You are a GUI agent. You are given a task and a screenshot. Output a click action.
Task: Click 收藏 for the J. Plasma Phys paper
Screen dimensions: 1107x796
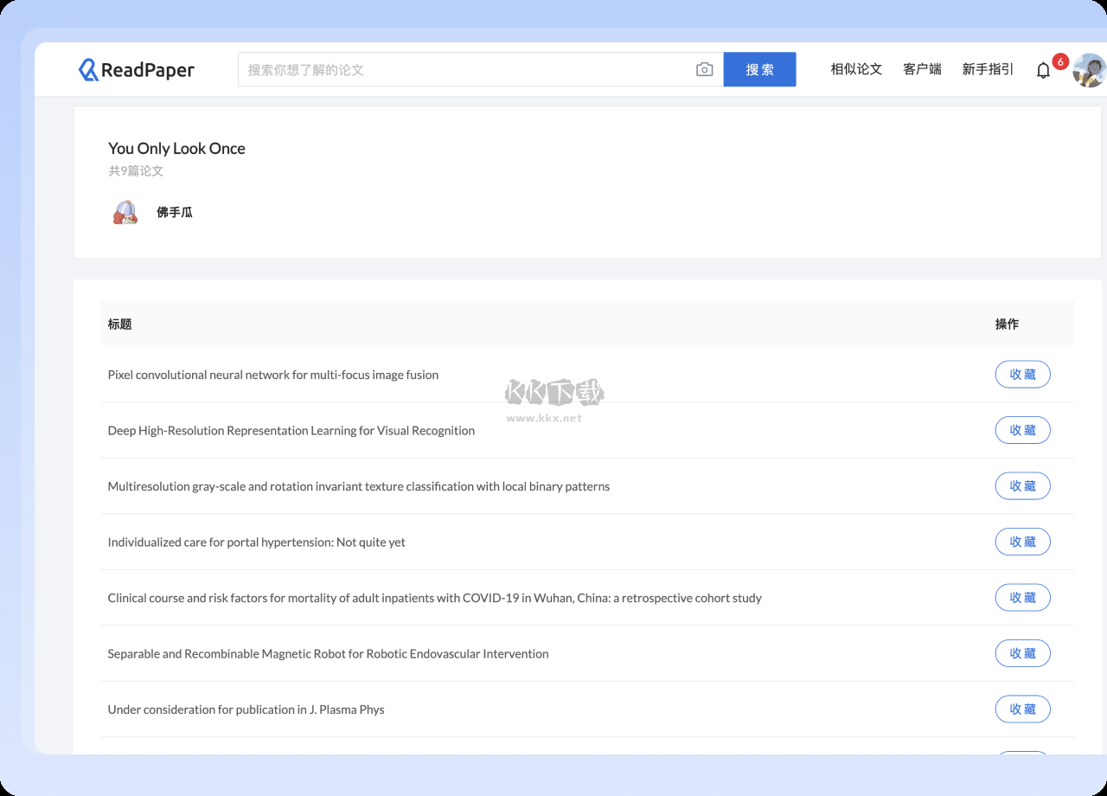[x=1022, y=709]
